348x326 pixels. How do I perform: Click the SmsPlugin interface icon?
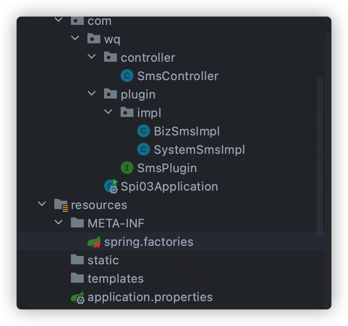pyautogui.click(x=127, y=168)
